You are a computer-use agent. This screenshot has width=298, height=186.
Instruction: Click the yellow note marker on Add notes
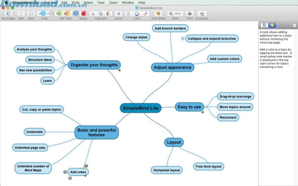click(x=85, y=168)
